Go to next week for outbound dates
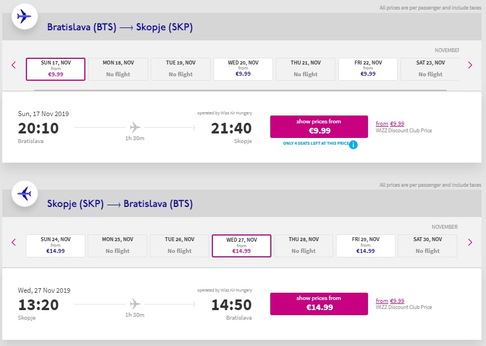486x346 pixels. (x=470, y=65)
